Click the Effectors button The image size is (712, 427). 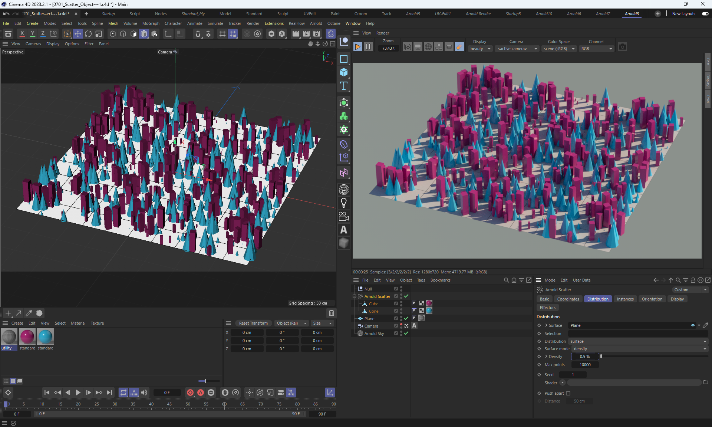[547, 308]
